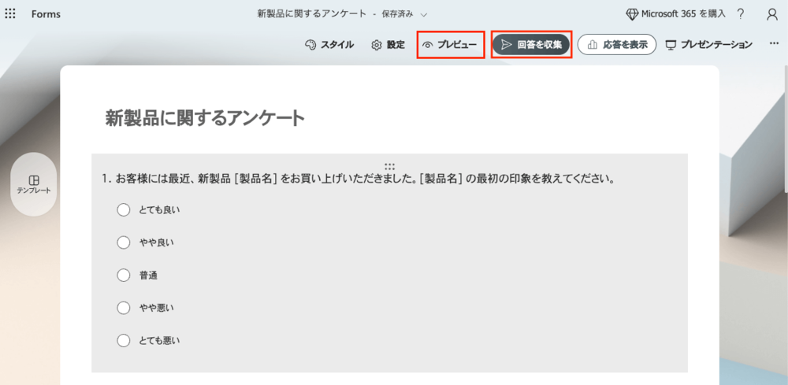
Task: Select the とても良い radio option
Action: pos(123,210)
